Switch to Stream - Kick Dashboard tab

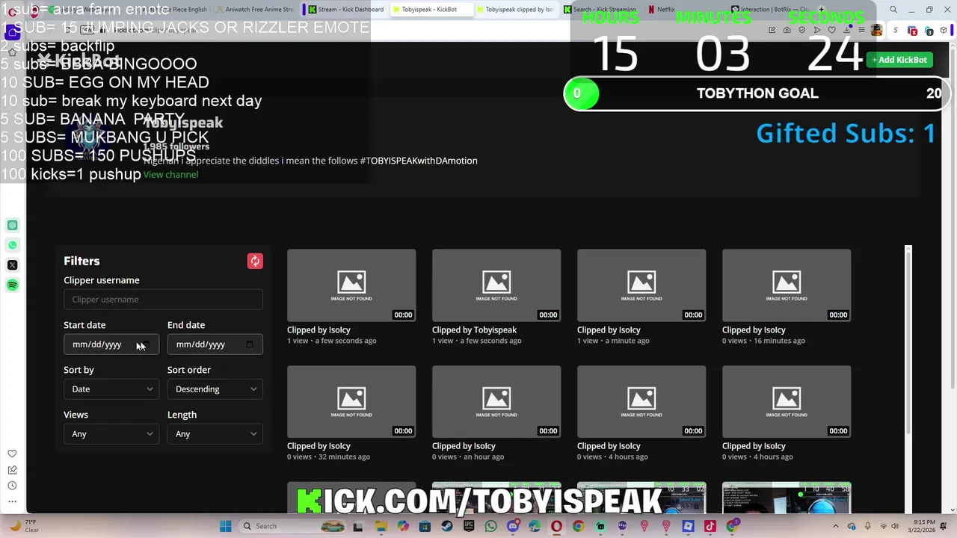click(x=345, y=10)
